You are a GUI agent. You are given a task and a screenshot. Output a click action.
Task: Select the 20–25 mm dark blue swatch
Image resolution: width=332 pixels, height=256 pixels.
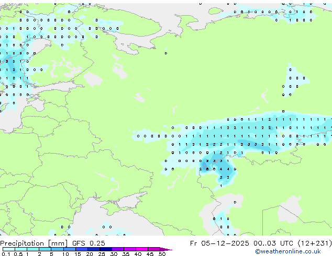coord(93,249)
